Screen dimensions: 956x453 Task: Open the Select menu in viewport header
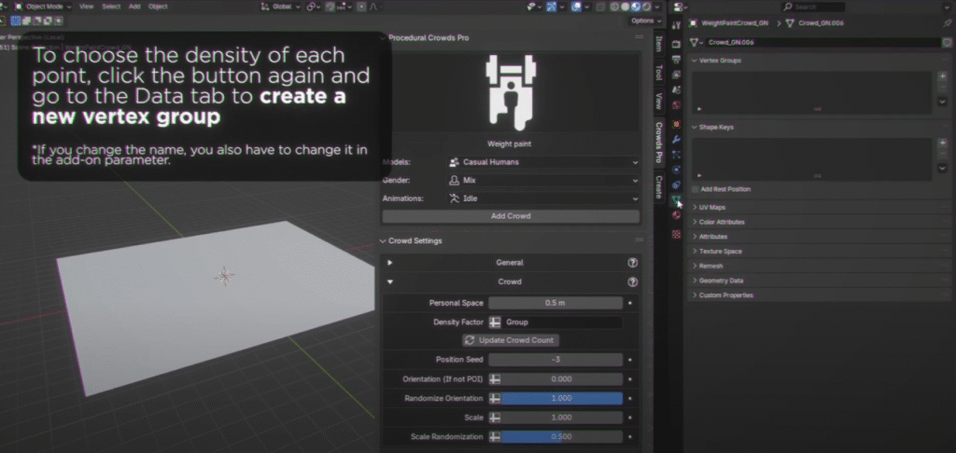pos(111,7)
